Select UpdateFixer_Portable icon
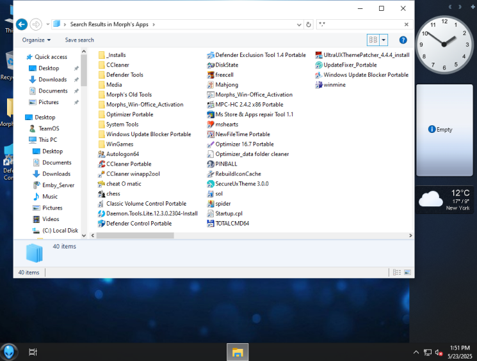The width and height of the screenshot is (477, 361). [x=319, y=65]
